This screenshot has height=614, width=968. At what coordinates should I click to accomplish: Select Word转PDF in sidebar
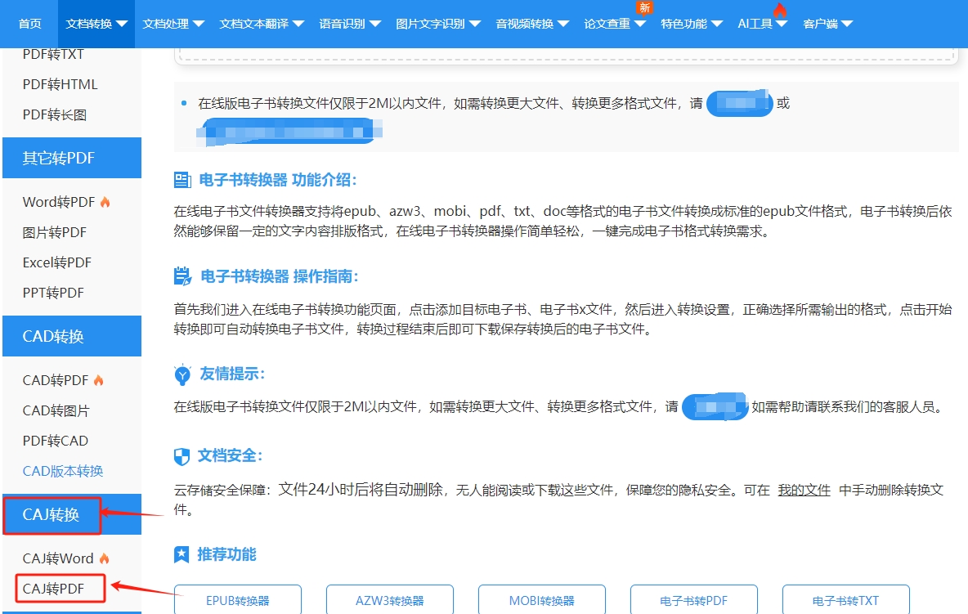[59, 202]
